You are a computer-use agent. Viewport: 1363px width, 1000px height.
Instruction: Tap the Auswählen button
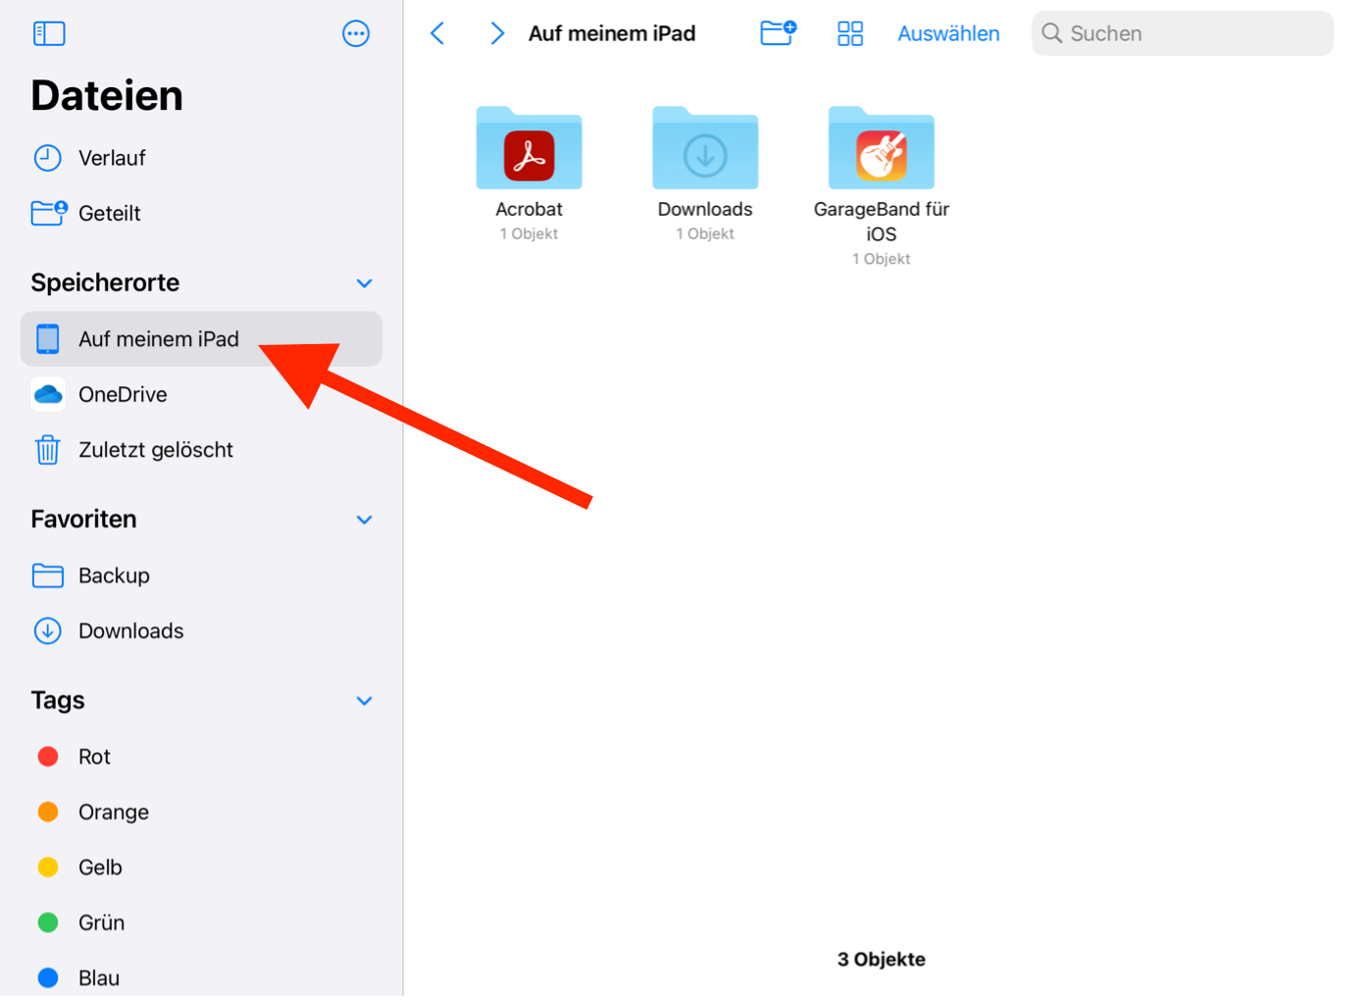[948, 33]
